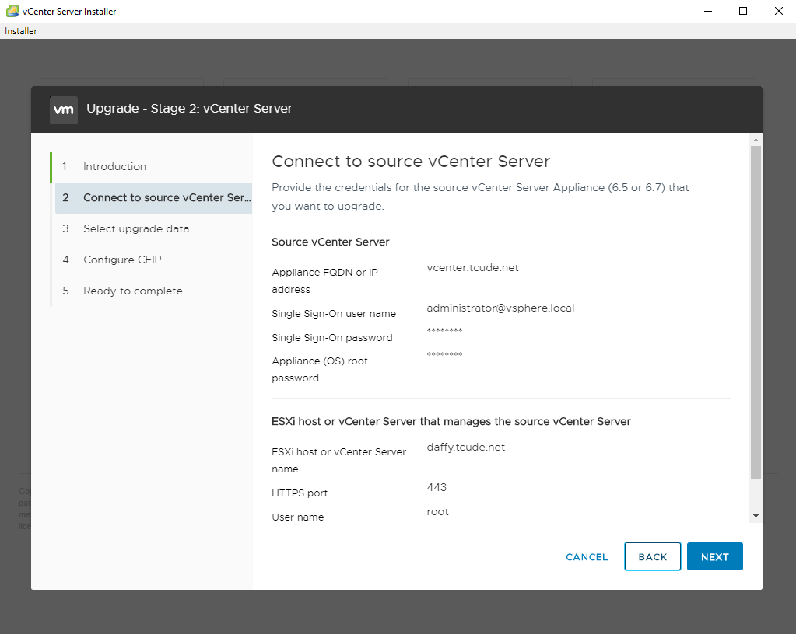The width and height of the screenshot is (796, 634).
Task: Select step 2 Connect to source vCenter Server
Action: (x=154, y=197)
